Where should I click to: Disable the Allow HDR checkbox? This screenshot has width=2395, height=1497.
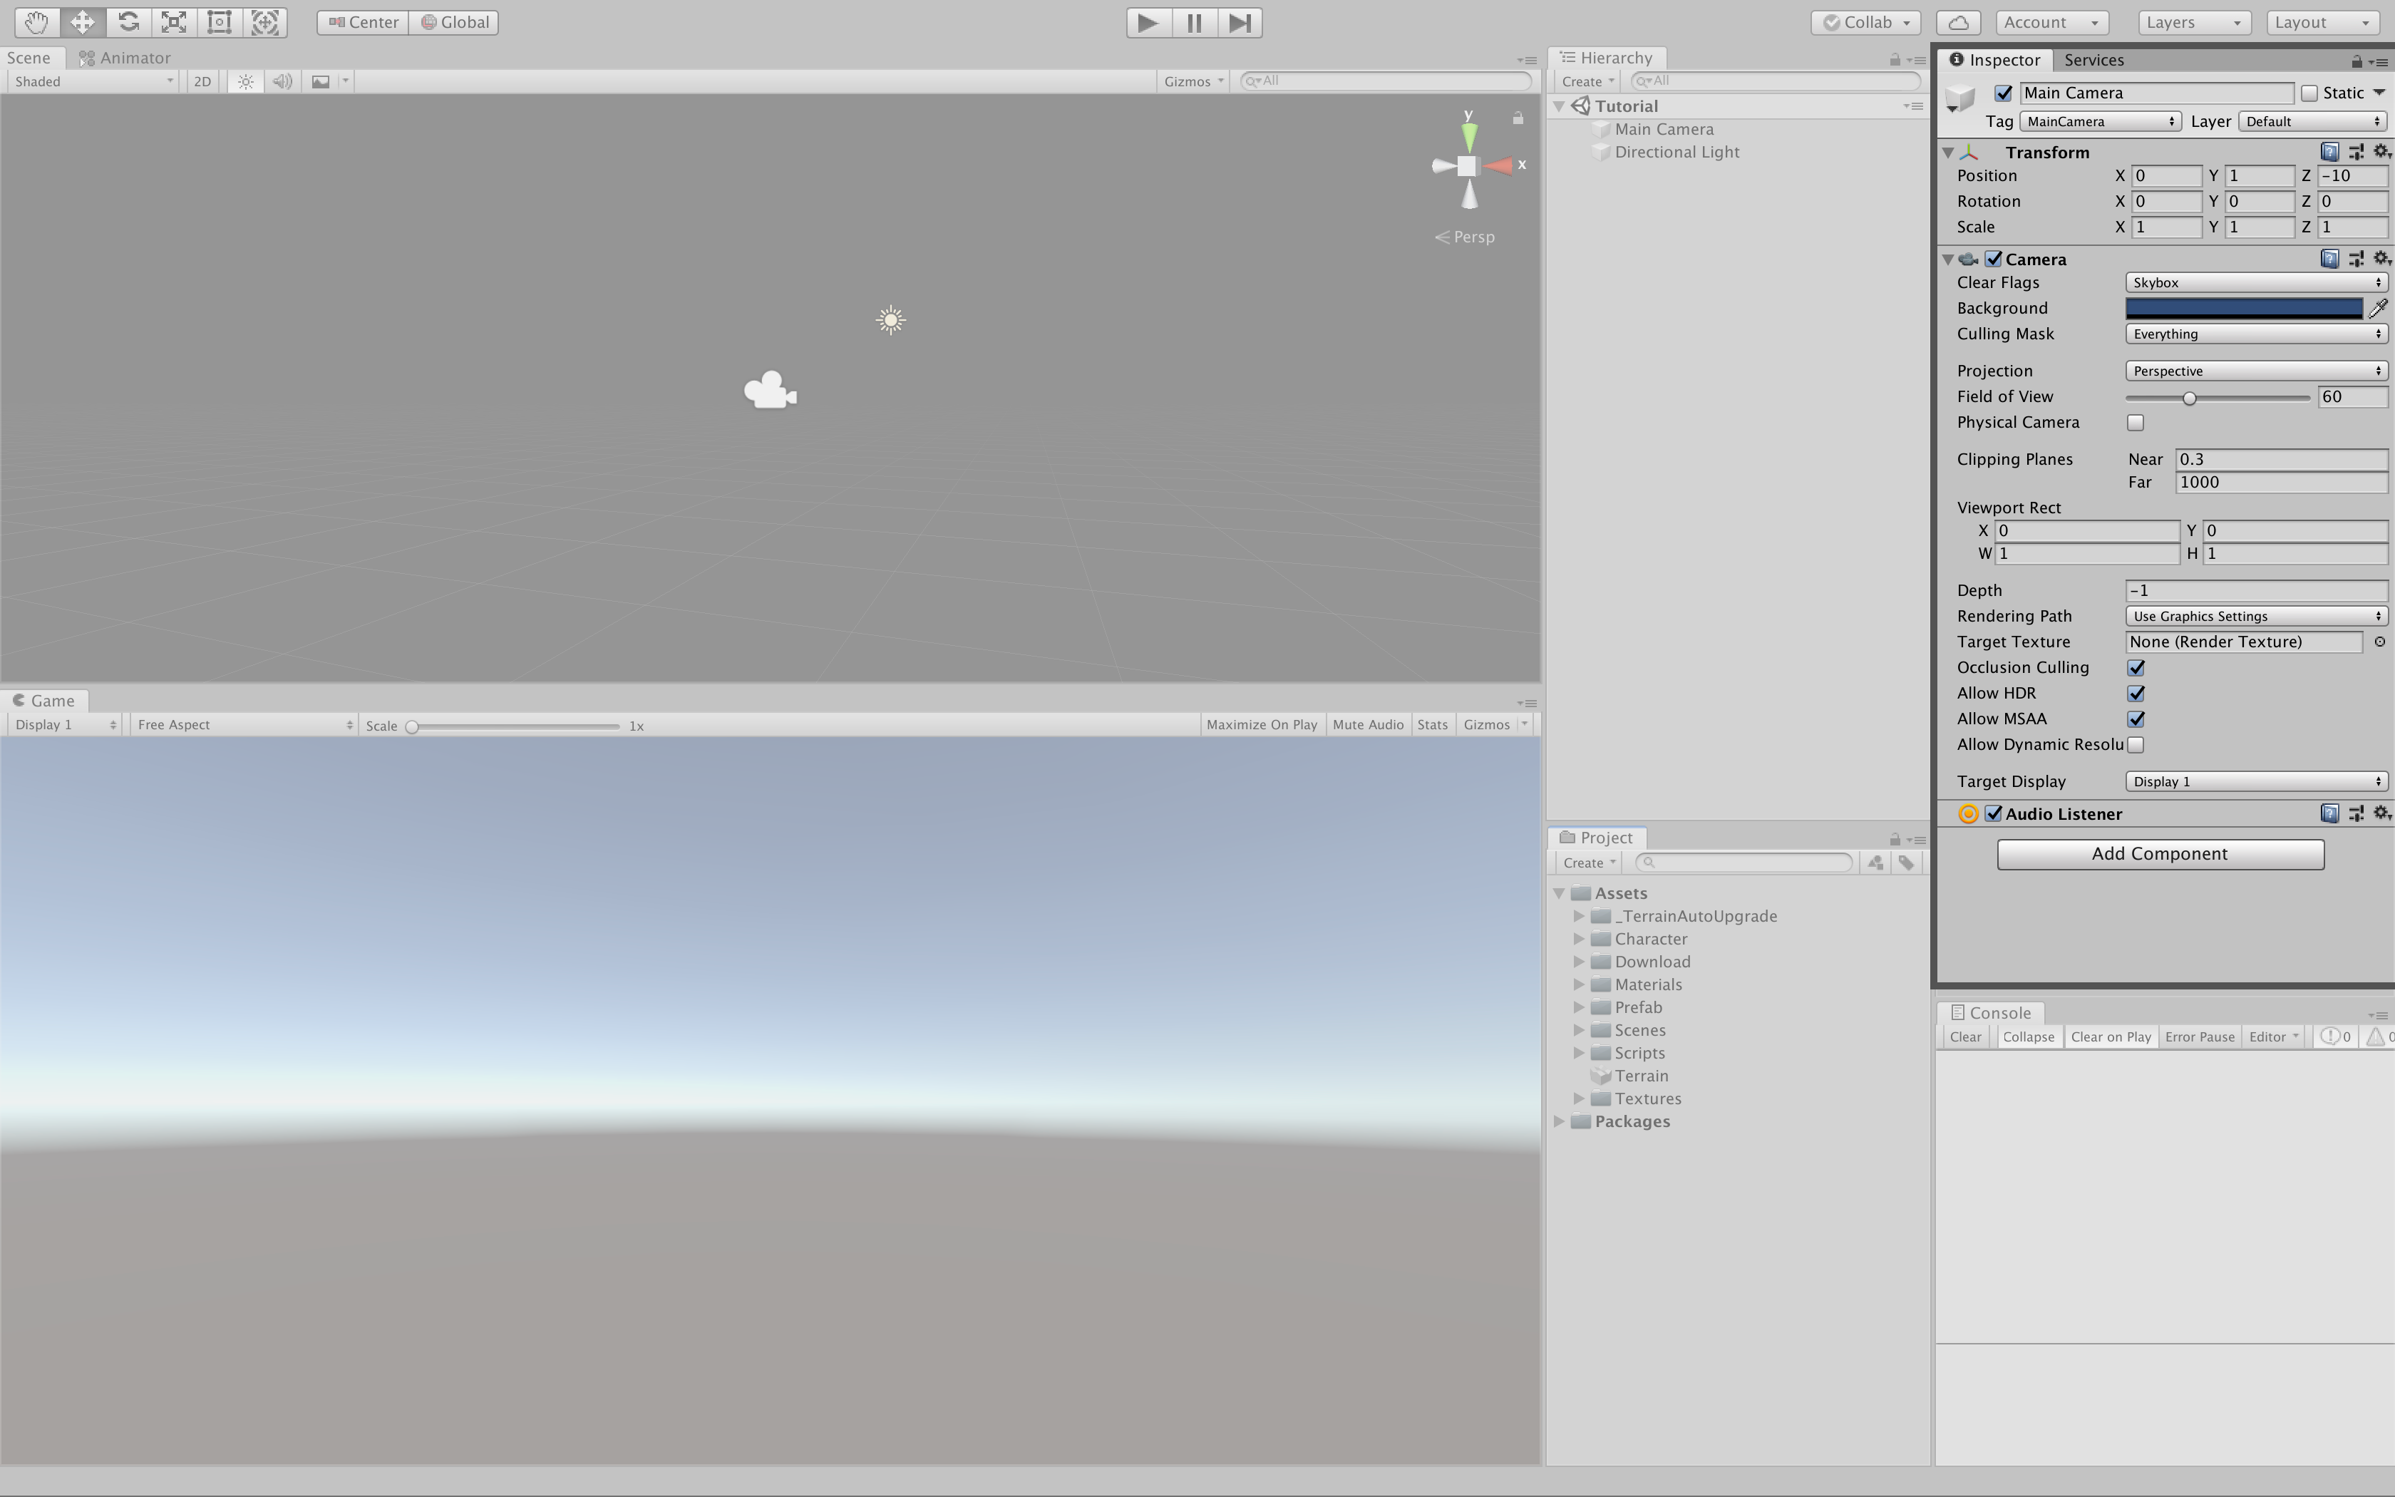2136,693
